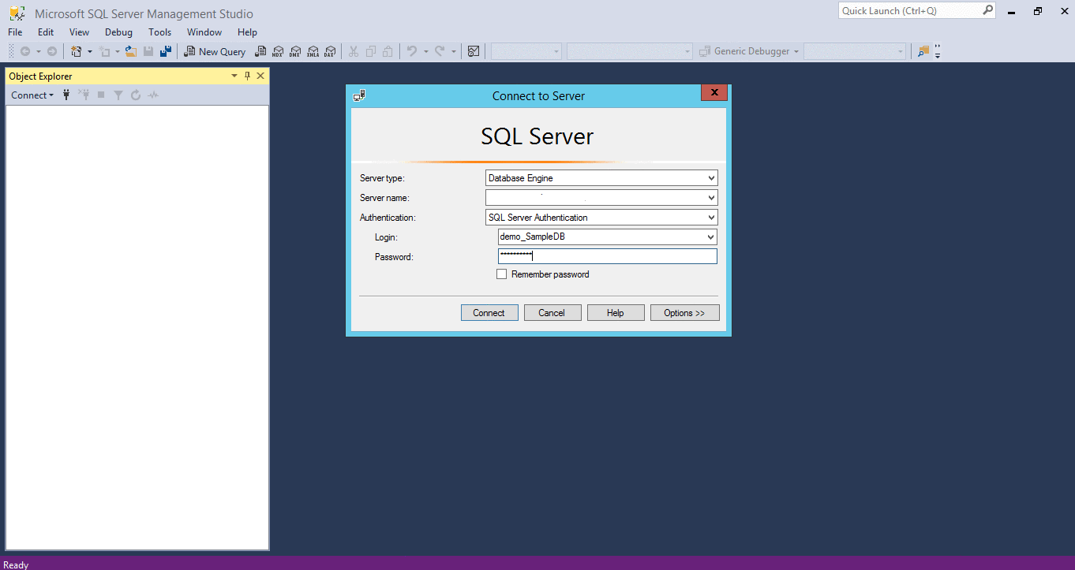1075x570 pixels.
Task: Click the Cut scissors icon
Action: coord(354,51)
